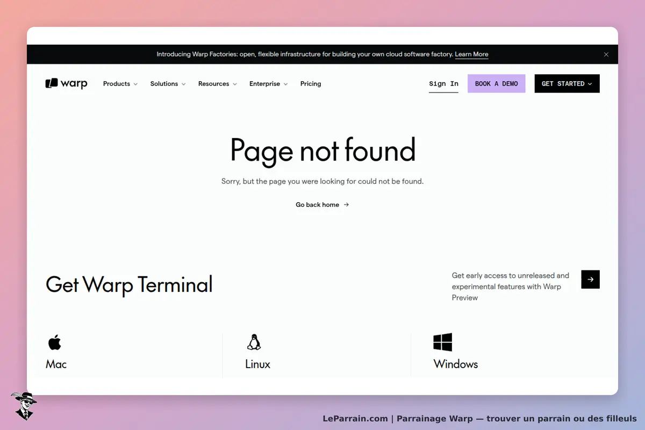The width and height of the screenshot is (645, 430).
Task: Click the Warp logo in the header
Action: point(66,83)
